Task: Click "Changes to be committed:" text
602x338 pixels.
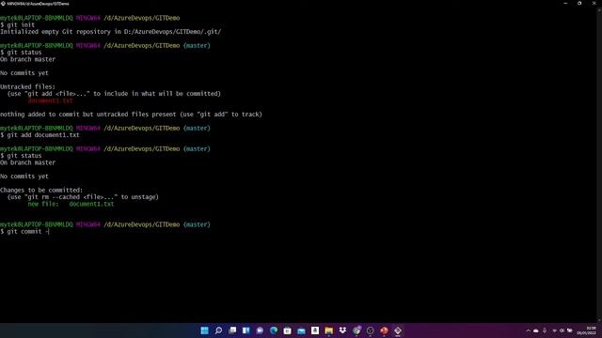Action: coord(41,190)
